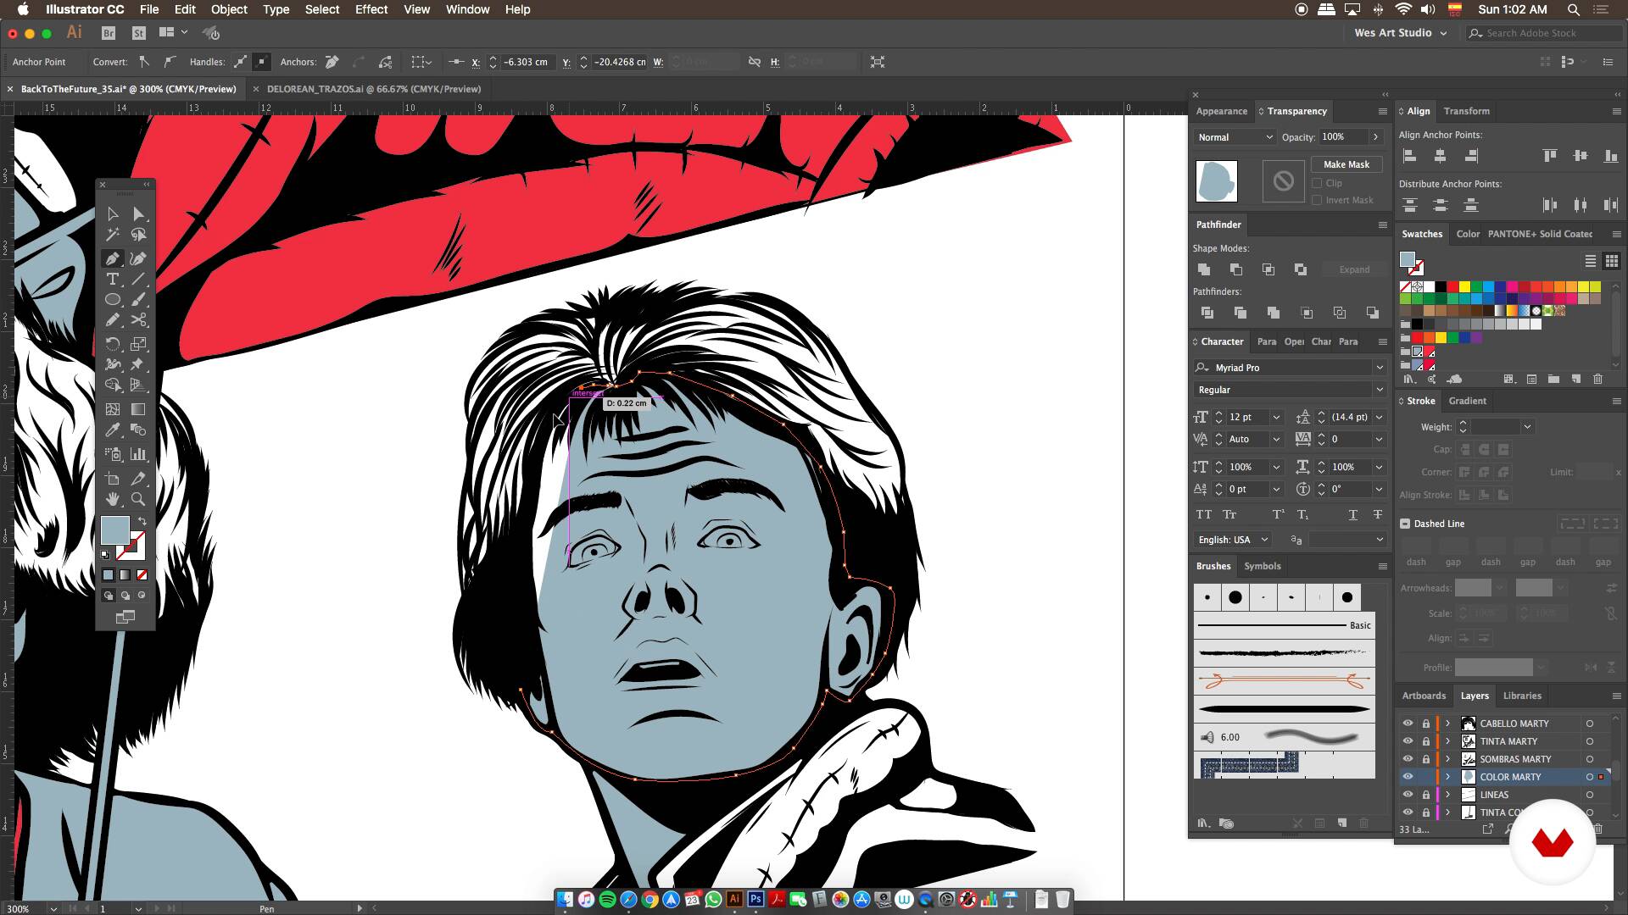Open the English: USA language dropdown
Viewport: 1628px width, 915px height.
click(x=1233, y=540)
